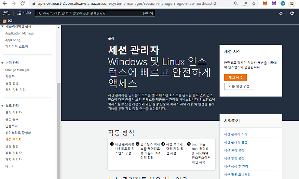Collapse the 변경 관리 section
This screenshot has width=299, height=179.
click(x=2, y=63)
